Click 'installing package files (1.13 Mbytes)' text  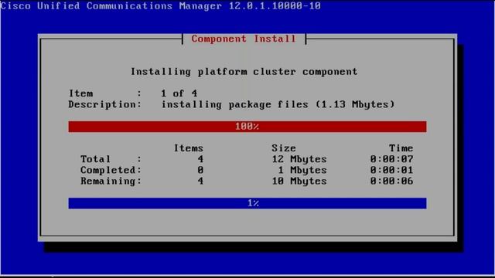click(278, 104)
